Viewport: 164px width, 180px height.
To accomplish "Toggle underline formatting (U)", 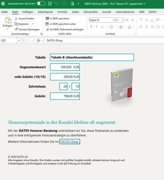I will pos(102,27).
